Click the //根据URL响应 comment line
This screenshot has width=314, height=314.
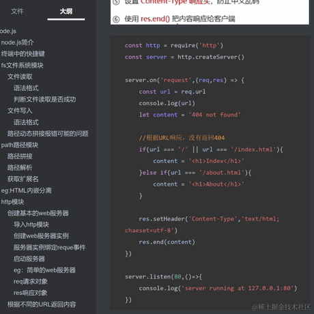pos(182,138)
